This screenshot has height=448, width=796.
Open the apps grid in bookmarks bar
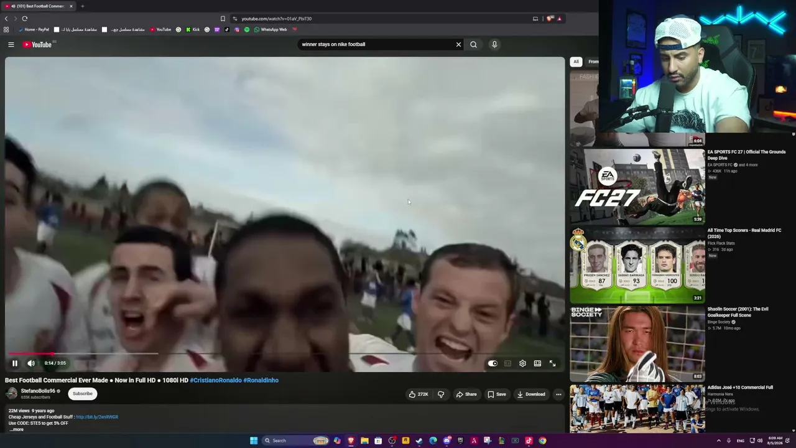[x=6, y=29]
